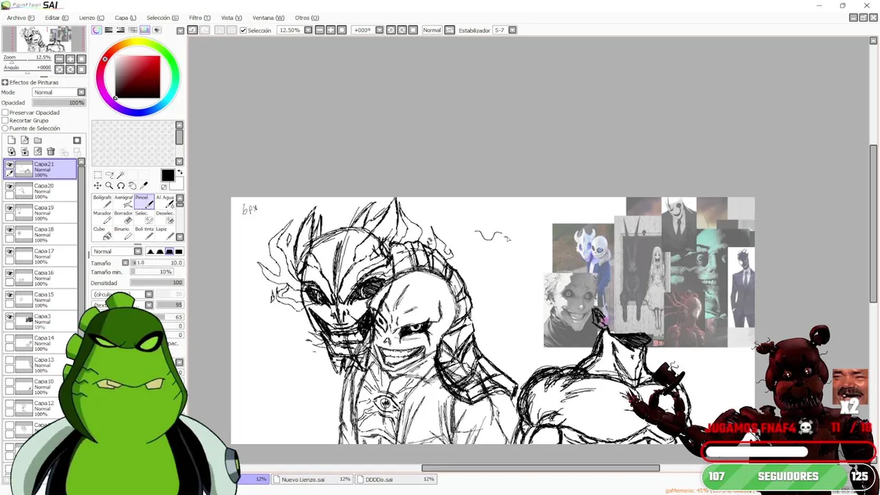Viewport: 880px width, 495px height.
Task: Select the Binario pen tool
Action: (124, 234)
